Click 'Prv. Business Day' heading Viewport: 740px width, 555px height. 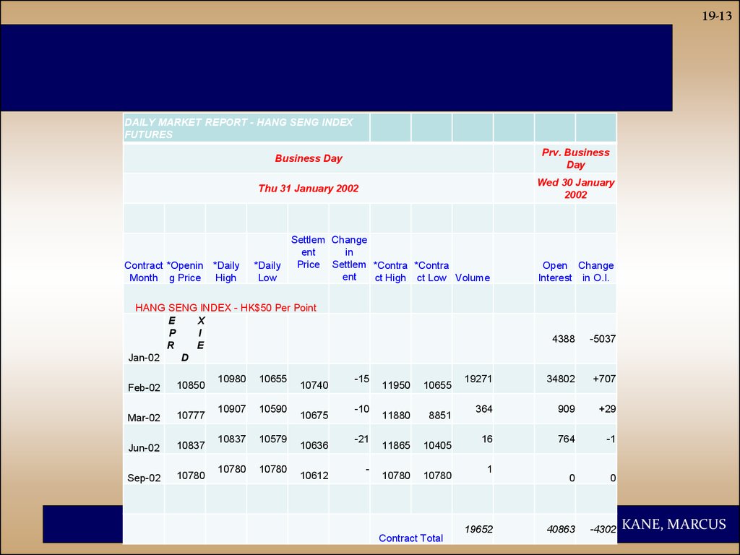pos(575,158)
